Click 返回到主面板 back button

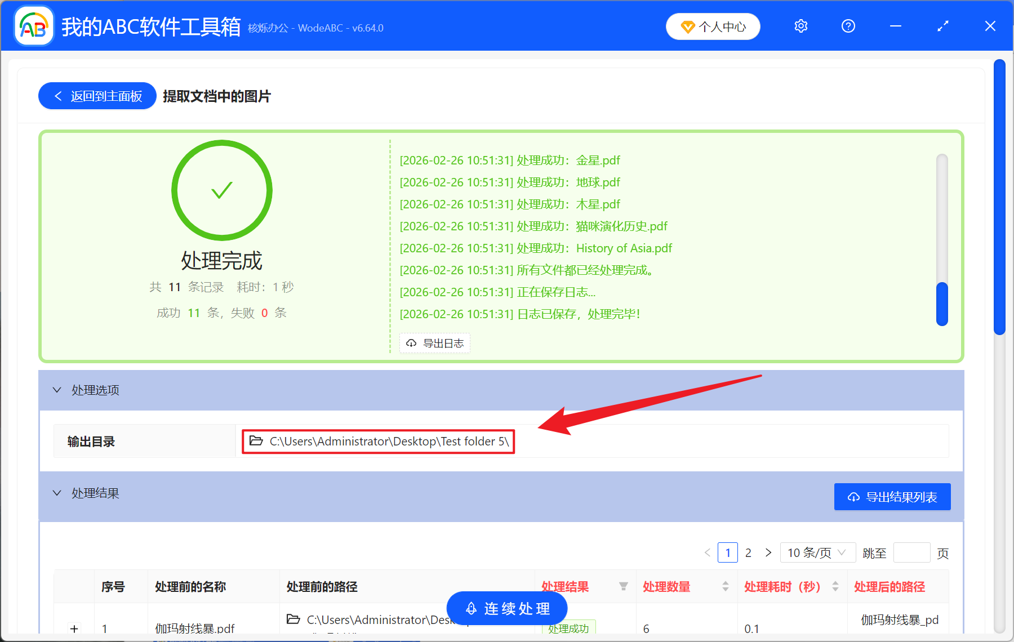(97, 96)
